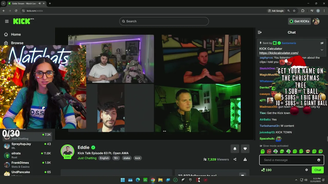This screenshot has height=184, width=328.
Task: Select the Eddie Stream browser tab
Action: coord(26,3)
